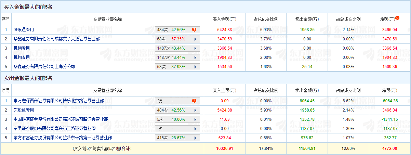This screenshot has height=155, width=411.
Task: Click the question mark in the 484次 box of the buy table's 深股通专用 row
Action: 194,30
